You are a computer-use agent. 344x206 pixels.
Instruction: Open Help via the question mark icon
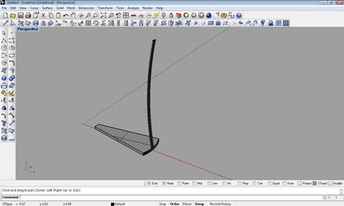(x=239, y=16)
